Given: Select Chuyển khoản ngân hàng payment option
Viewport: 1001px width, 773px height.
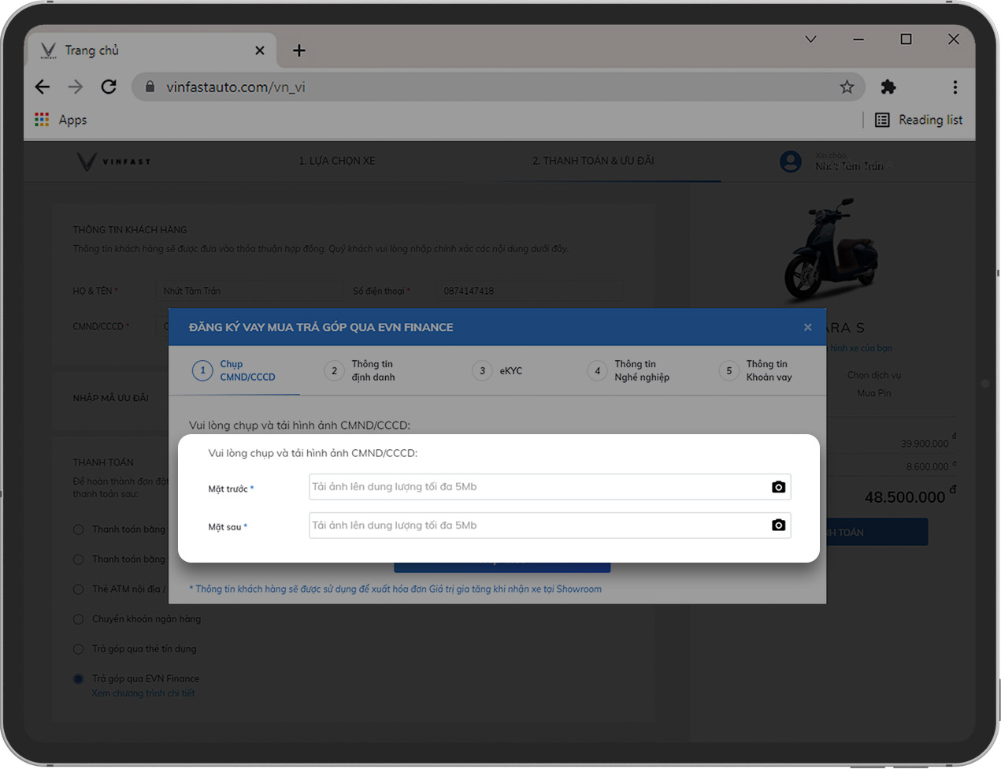Looking at the screenshot, I should (x=79, y=619).
